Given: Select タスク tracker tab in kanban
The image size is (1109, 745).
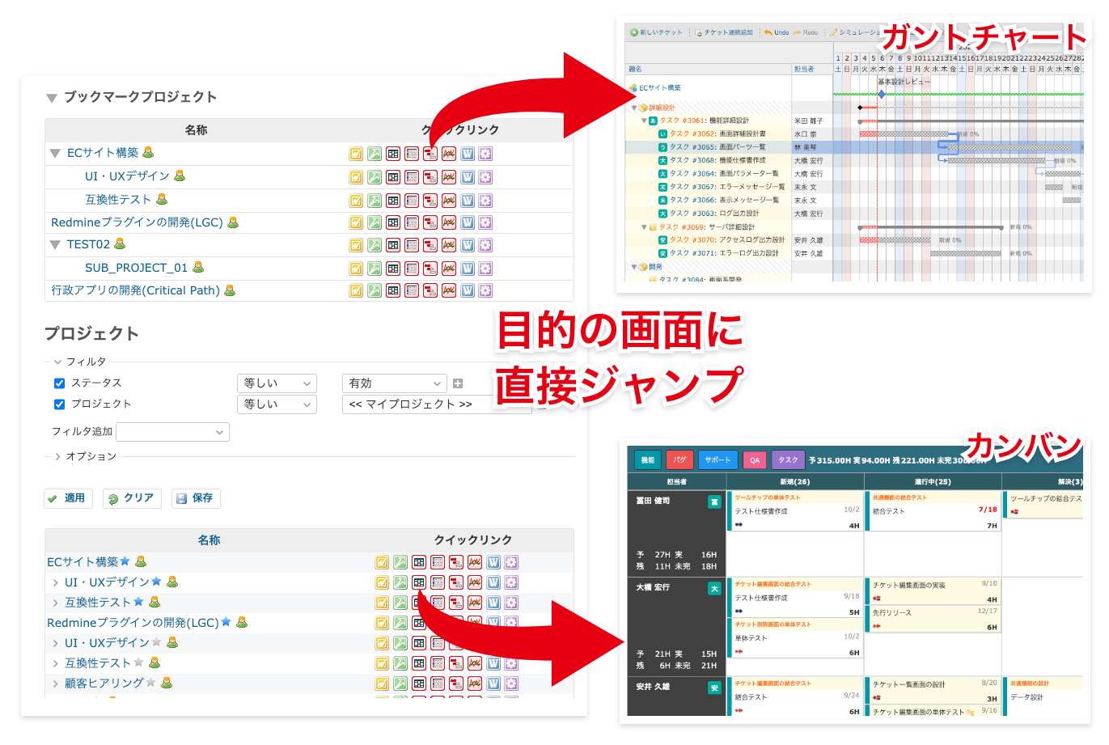Looking at the screenshot, I should click(x=789, y=459).
